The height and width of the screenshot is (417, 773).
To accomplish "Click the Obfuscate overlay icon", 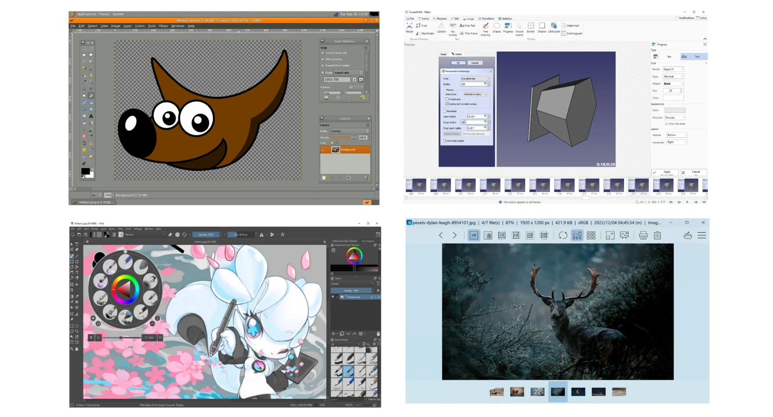I will 554,27.
